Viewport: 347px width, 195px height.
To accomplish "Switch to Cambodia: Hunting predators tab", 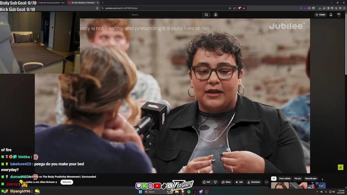I will pos(51,3).
